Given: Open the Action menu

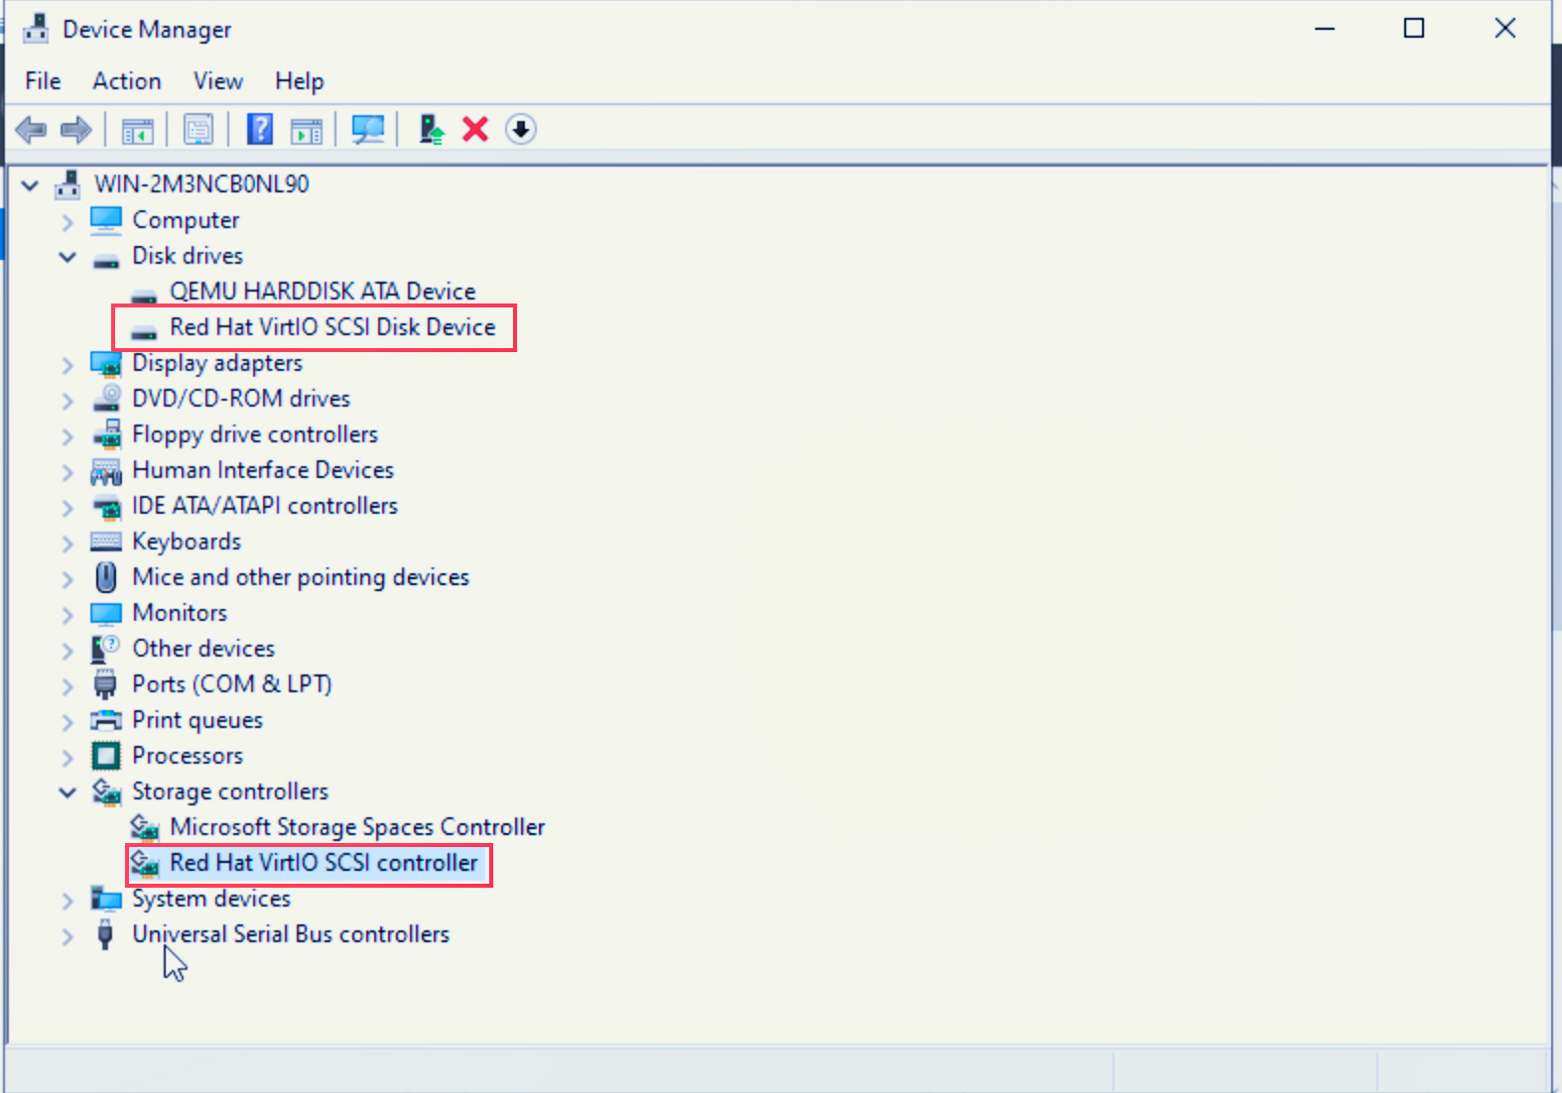Looking at the screenshot, I should tap(126, 81).
